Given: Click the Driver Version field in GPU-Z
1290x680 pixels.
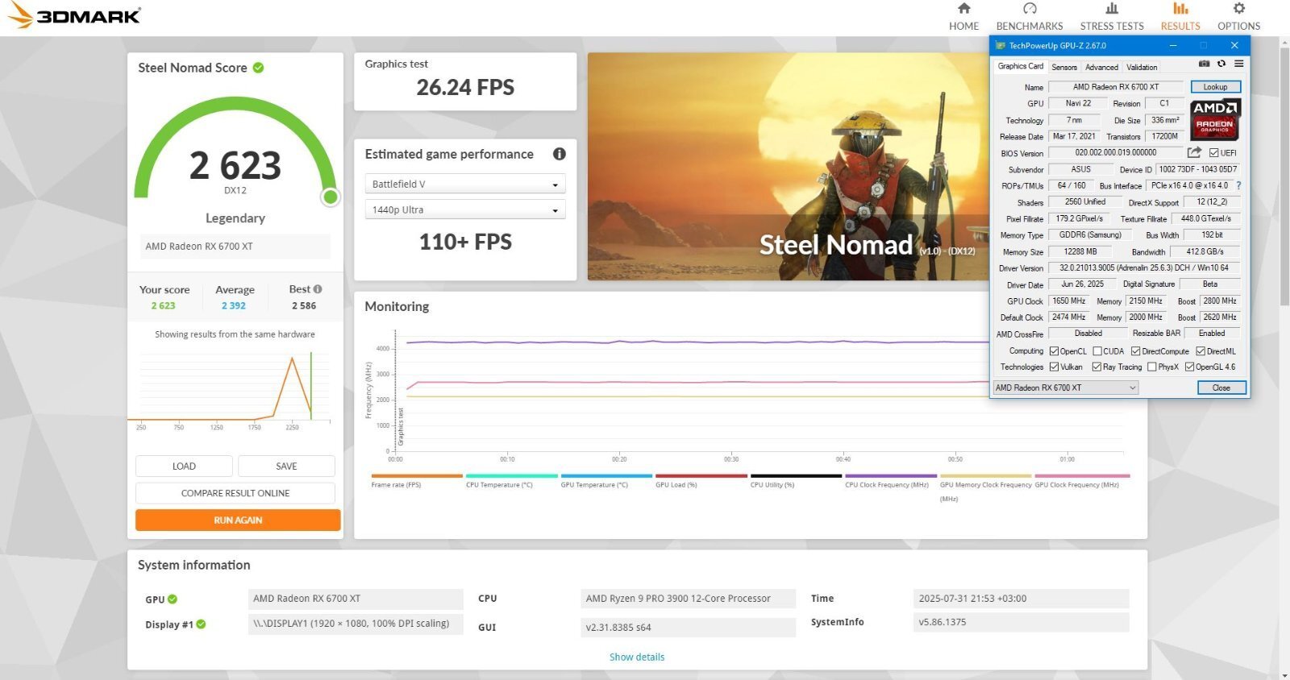Looking at the screenshot, I should [x=1144, y=267].
